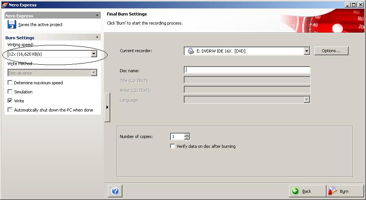Decrease Number of copies with down arrow
The height and width of the screenshot is (200, 366).
coord(187,138)
